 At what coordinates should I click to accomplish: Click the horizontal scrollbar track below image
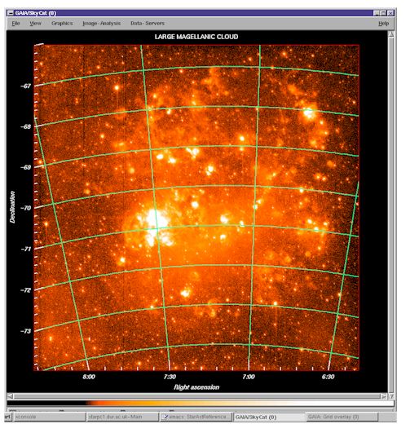pos(196,396)
